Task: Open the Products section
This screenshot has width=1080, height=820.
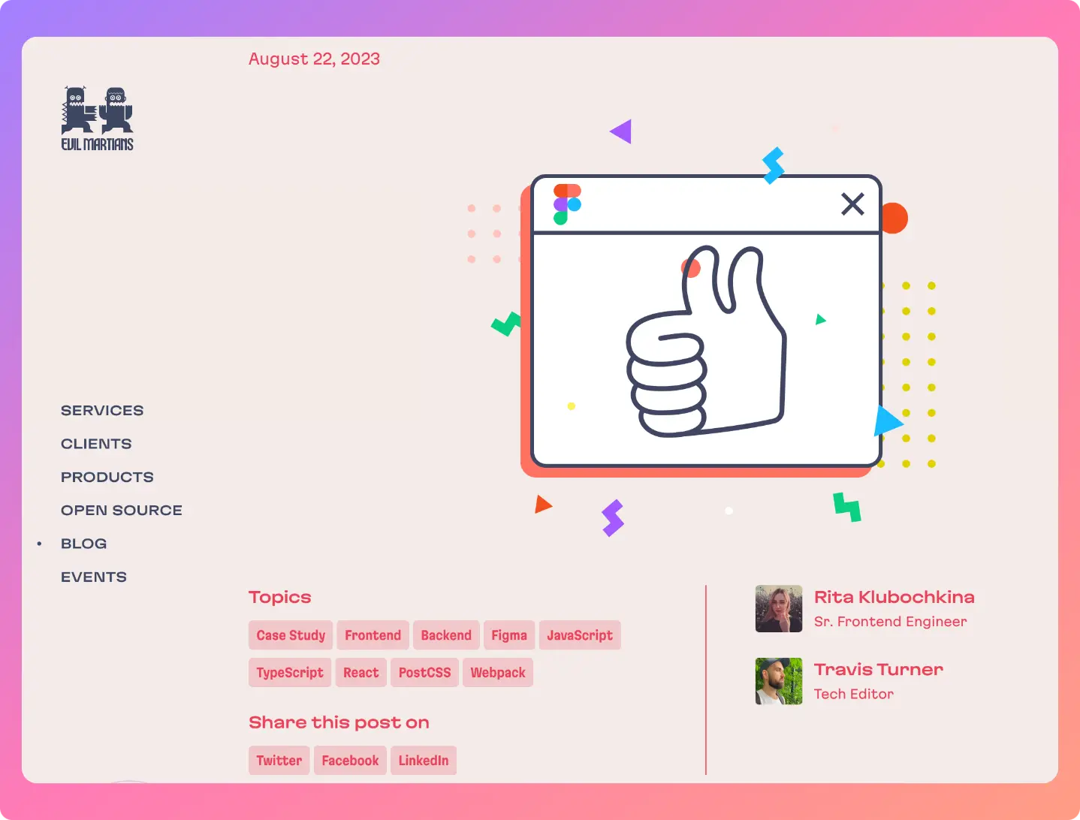Action: pyautogui.click(x=107, y=477)
